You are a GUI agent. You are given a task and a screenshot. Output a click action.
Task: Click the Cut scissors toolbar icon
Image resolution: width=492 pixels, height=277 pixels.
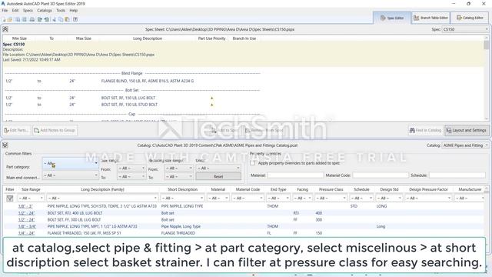tap(55, 19)
